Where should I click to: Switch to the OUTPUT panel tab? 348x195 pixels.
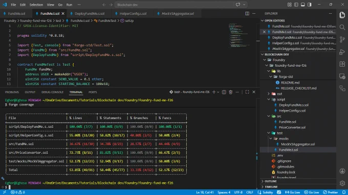[x=30, y=92]
